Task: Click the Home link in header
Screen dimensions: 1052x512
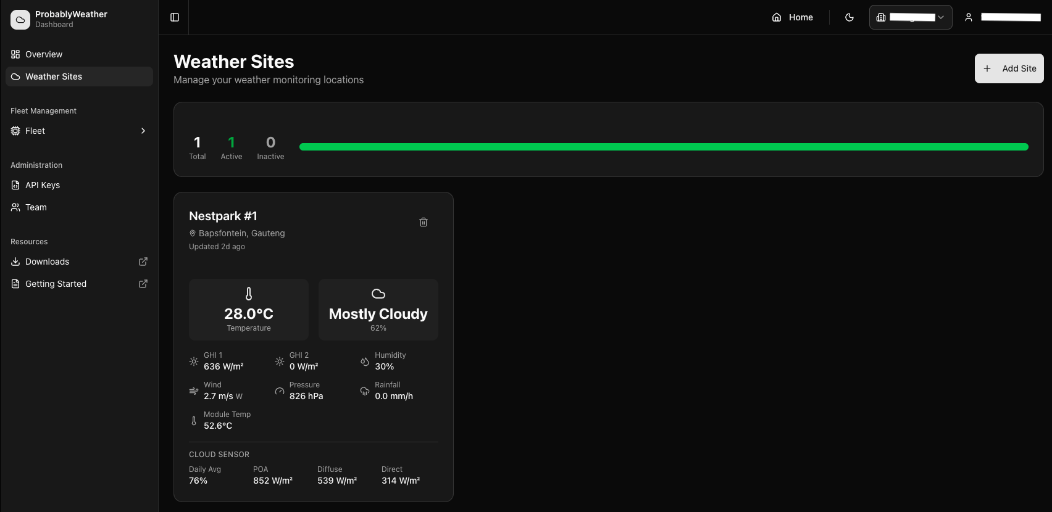Action: click(x=793, y=17)
